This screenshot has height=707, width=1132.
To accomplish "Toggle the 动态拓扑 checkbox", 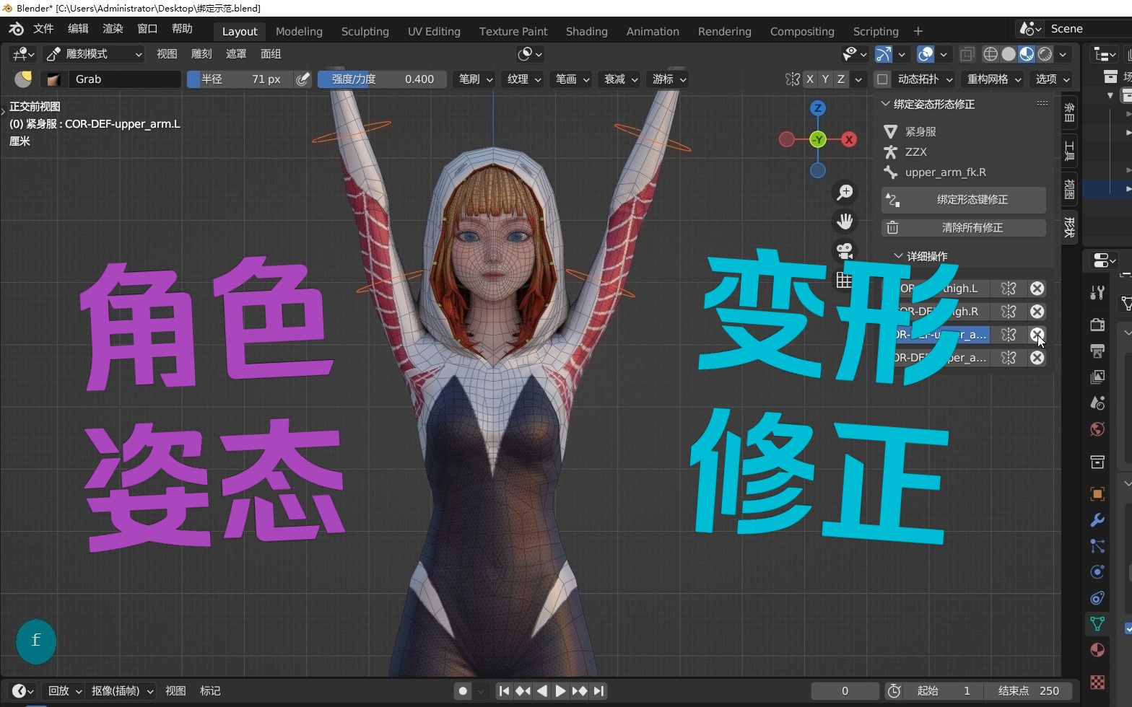I will pyautogui.click(x=882, y=79).
